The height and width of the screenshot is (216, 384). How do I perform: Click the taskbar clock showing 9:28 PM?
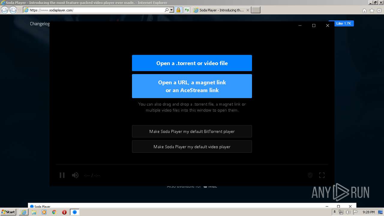[368, 212]
